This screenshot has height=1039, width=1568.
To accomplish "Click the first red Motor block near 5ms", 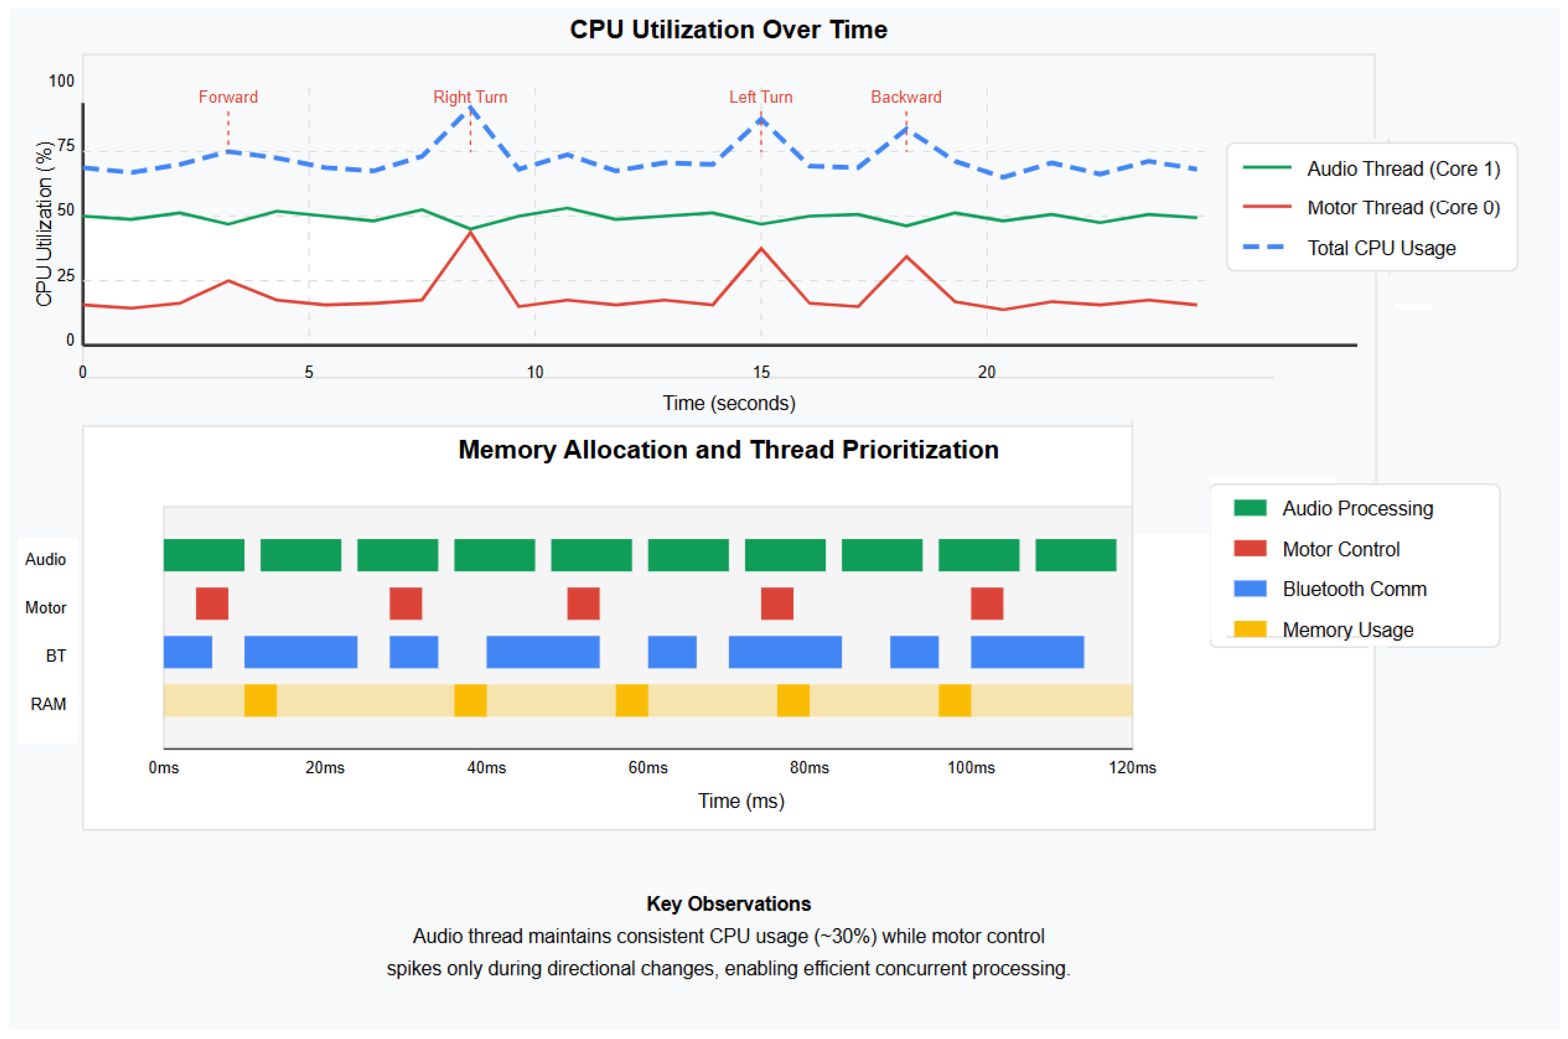I will [212, 604].
